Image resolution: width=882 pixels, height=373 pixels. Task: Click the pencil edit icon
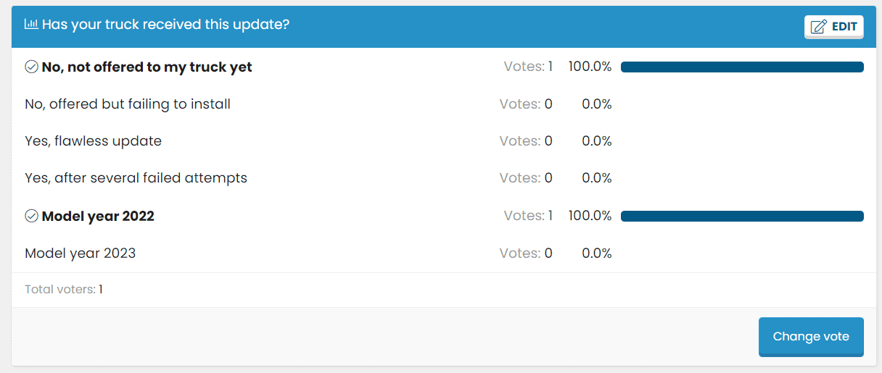[x=818, y=27]
